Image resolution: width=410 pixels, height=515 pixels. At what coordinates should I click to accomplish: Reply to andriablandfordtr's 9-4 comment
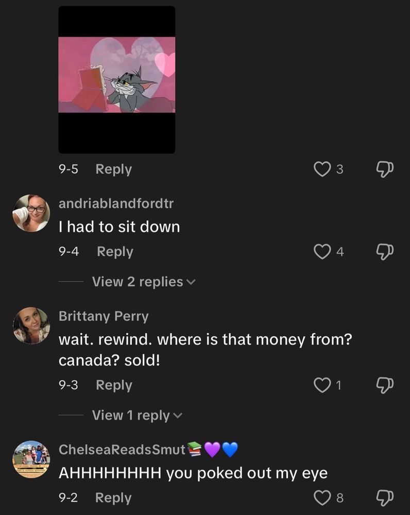pos(115,252)
